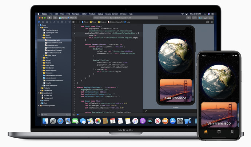Image resolution: width=251 pixels, height=147 pixels.
Task: Open Spotlight search in the menu bar
Action: (205, 14)
